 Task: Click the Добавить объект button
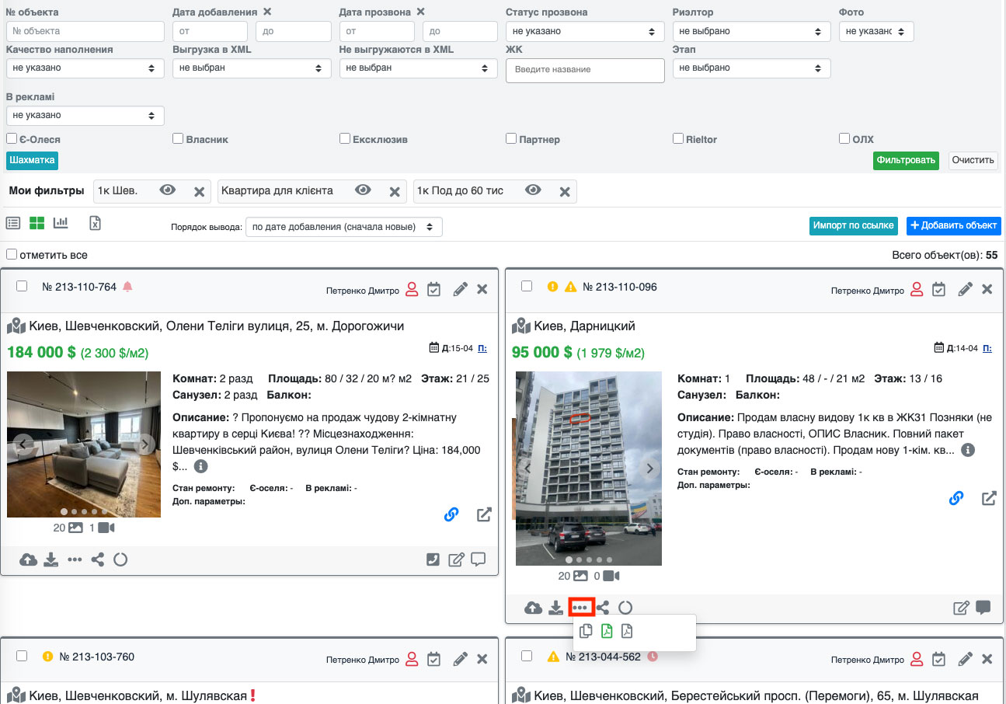pos(952,225)
